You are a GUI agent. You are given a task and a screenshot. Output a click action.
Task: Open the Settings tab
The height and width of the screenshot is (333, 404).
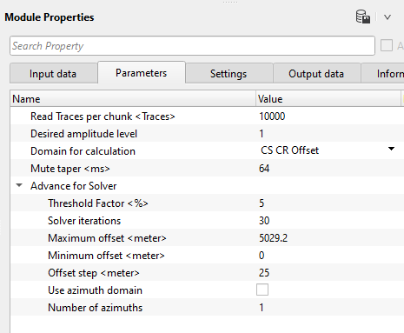tap(228, 74)
